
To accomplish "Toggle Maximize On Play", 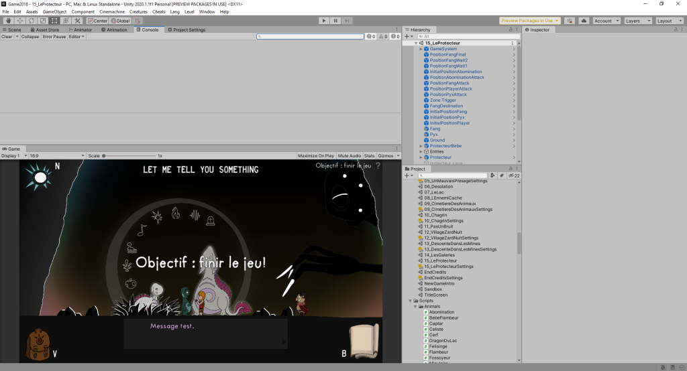I will pyautogui.click(x=316, y=156).
